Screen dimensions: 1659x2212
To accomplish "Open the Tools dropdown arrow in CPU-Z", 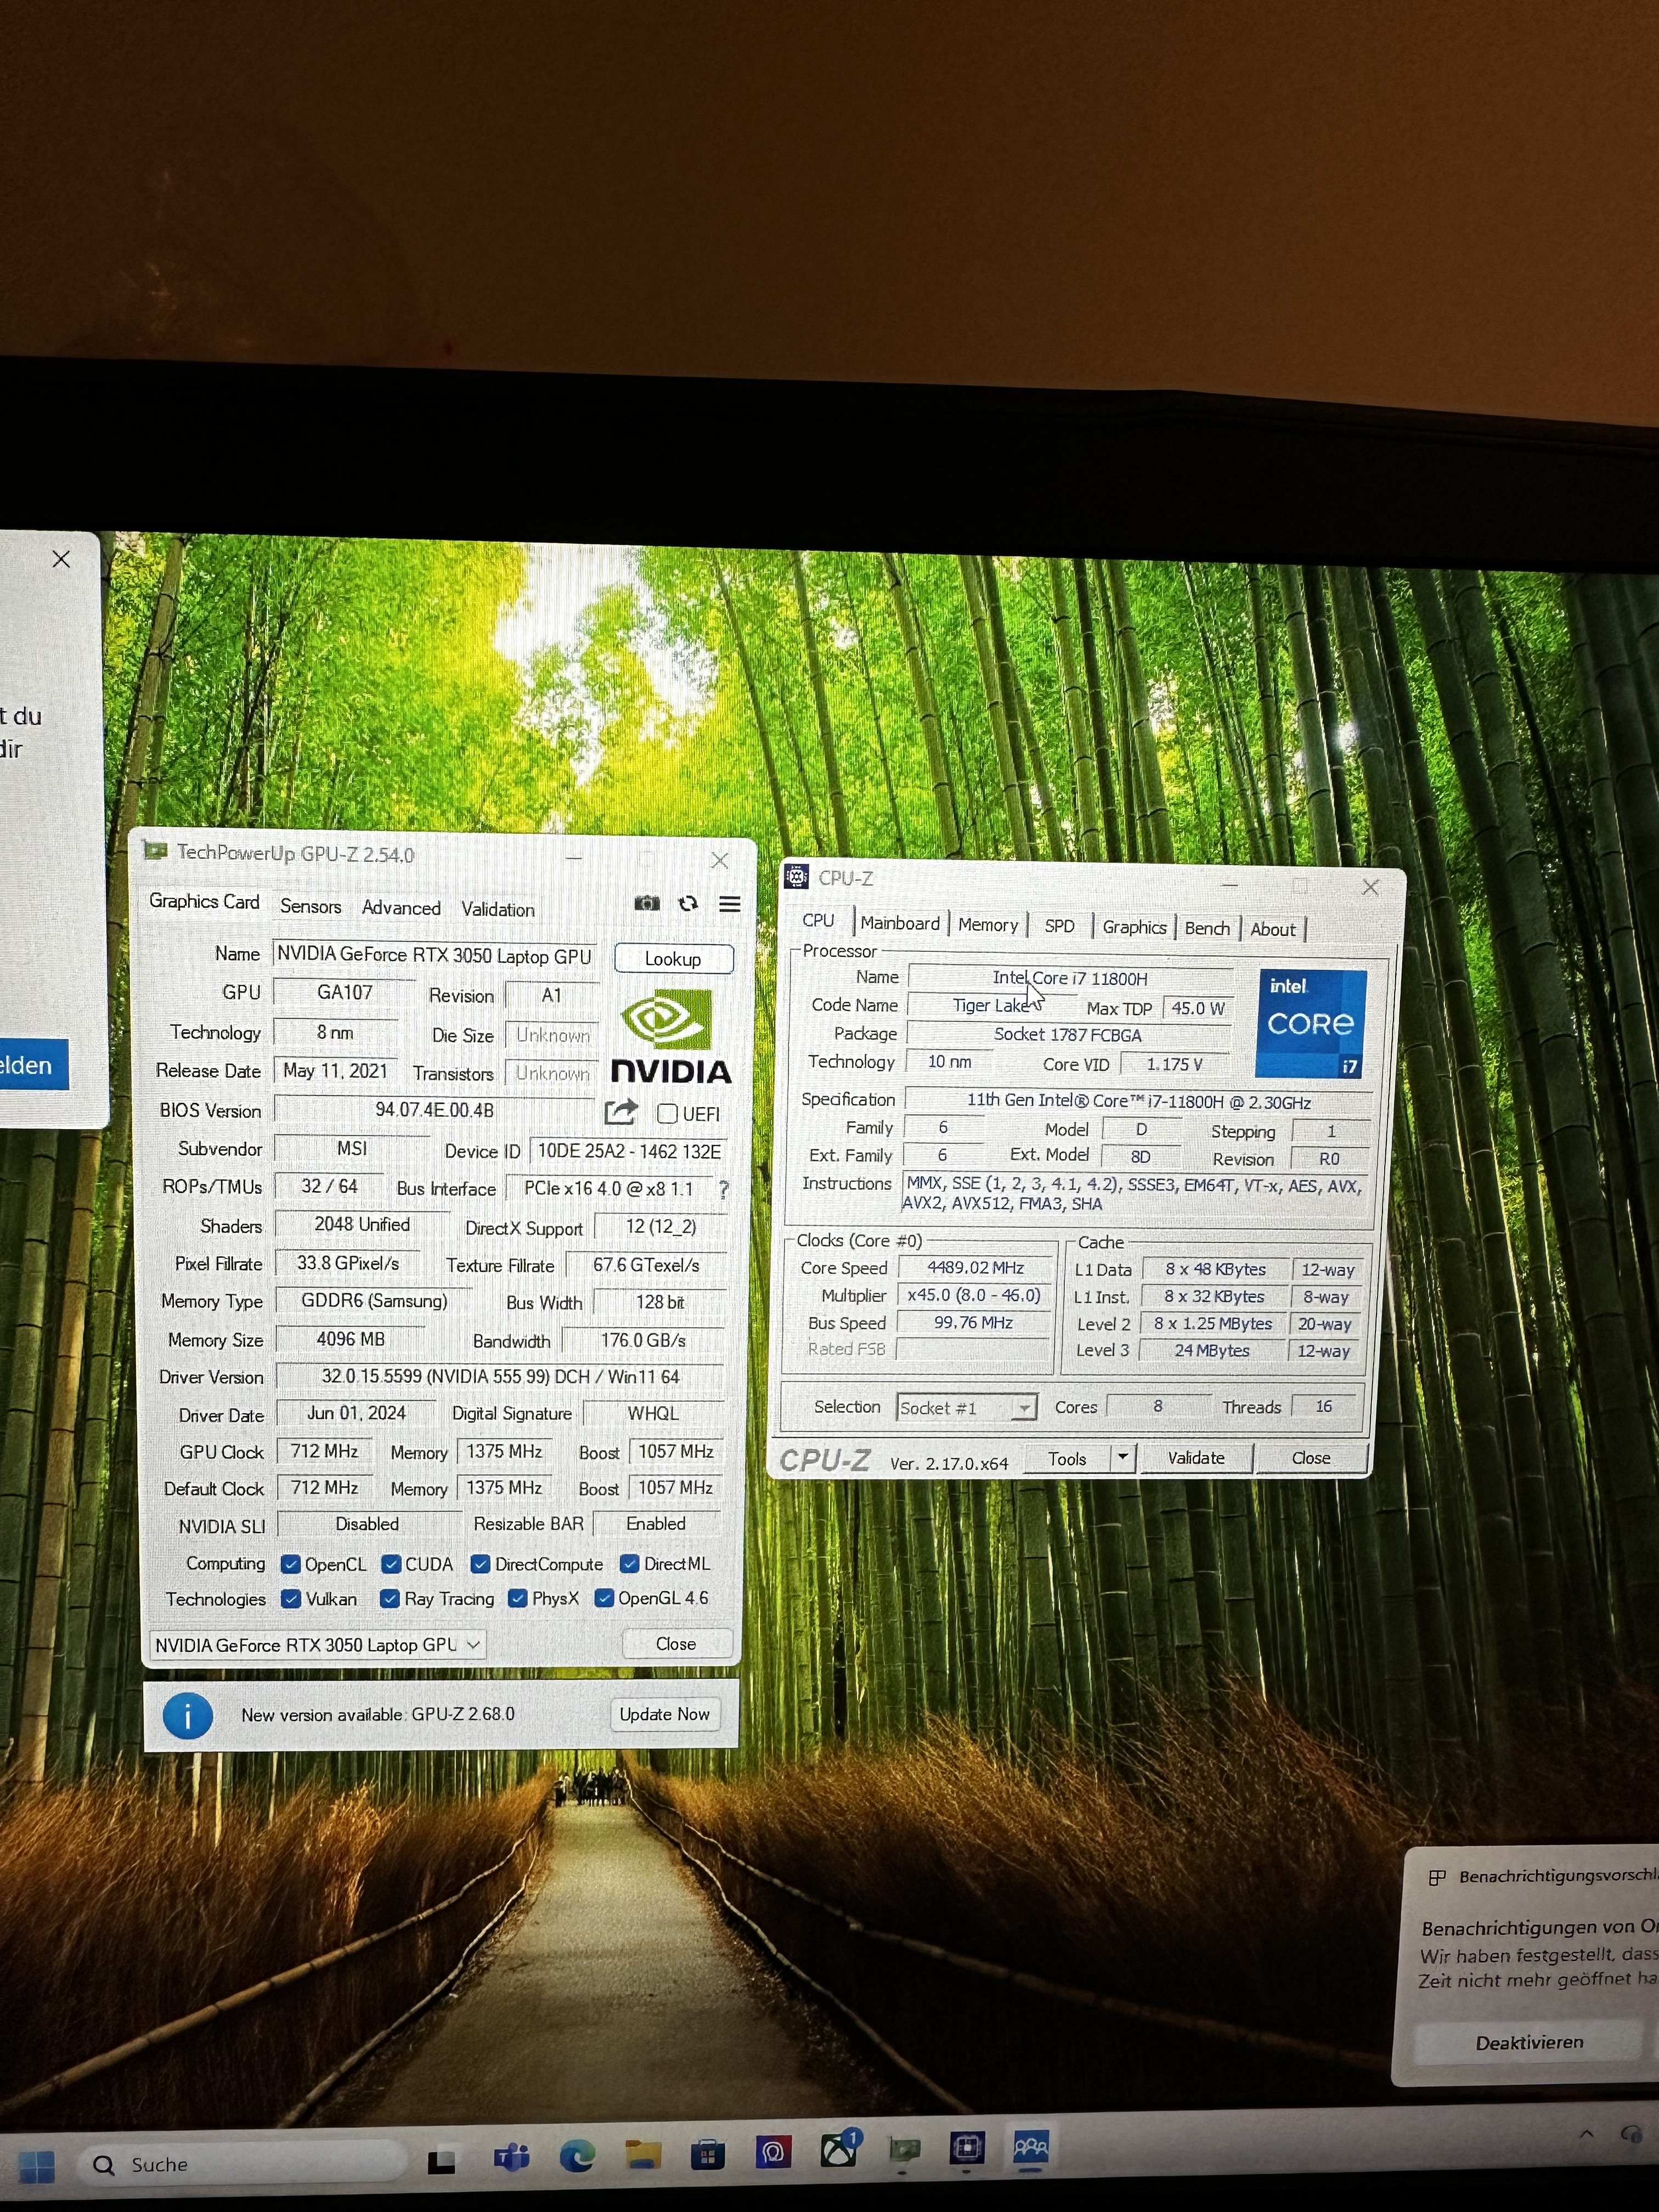I will tap(1123, 1458).
